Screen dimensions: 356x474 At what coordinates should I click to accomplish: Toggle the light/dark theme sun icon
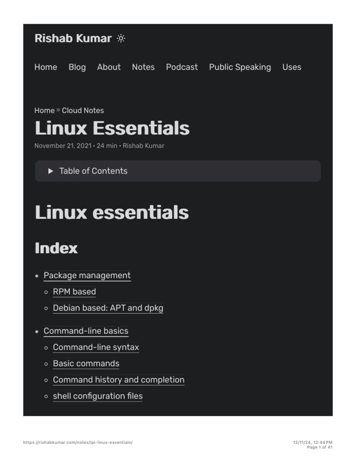(121, 39)
